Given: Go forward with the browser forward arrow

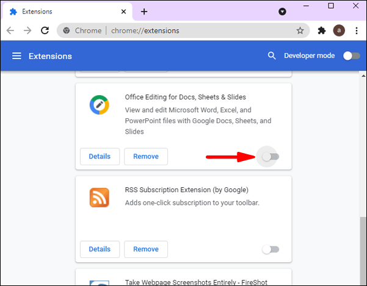Looking at the screenshot, I should click(27, 30).
